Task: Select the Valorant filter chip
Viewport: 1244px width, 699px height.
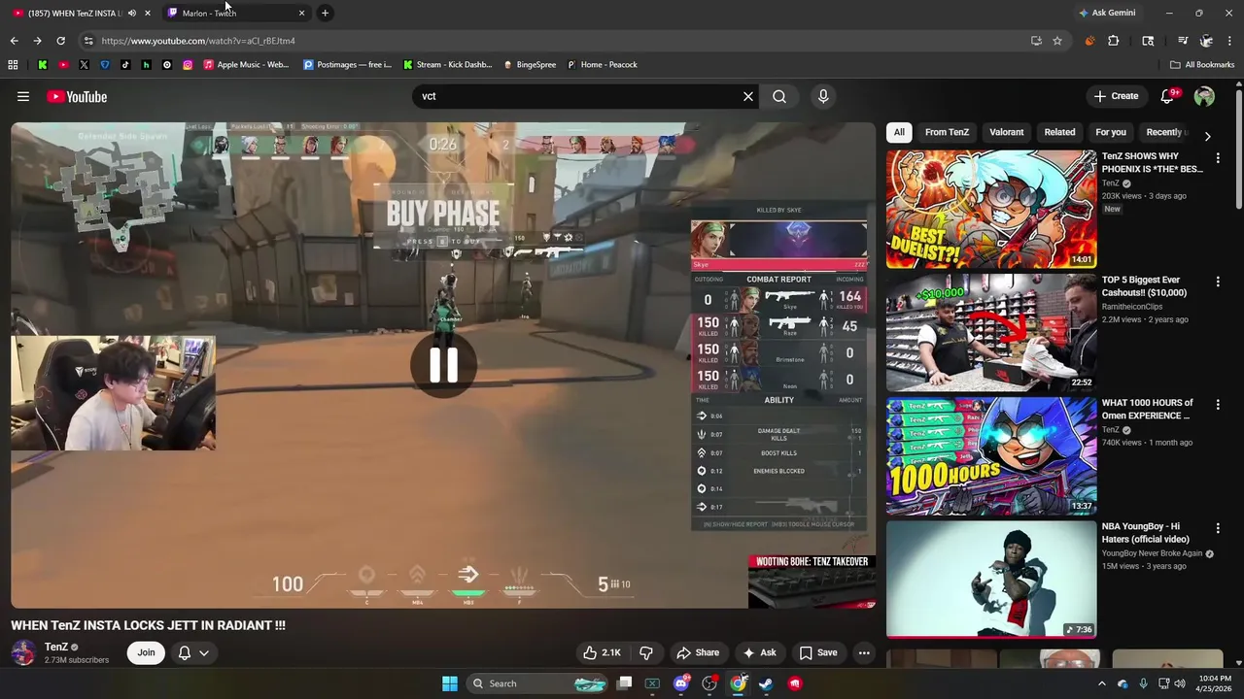Action: coord(1006,132)
